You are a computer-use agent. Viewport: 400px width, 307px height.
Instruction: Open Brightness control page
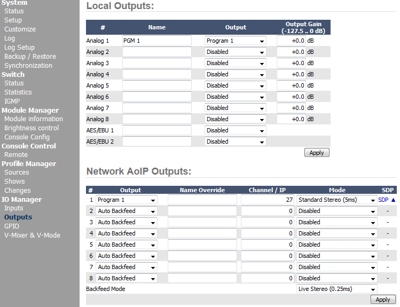coord(32,128)
